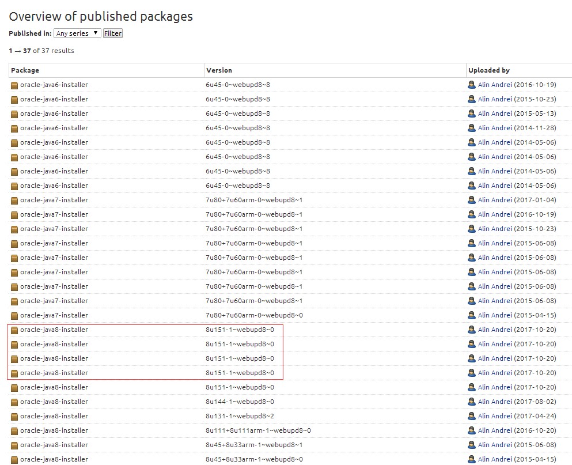572x465 pixels.
Task: Open Alin Andrei link dated 2016-10-20
Action: 495,430
